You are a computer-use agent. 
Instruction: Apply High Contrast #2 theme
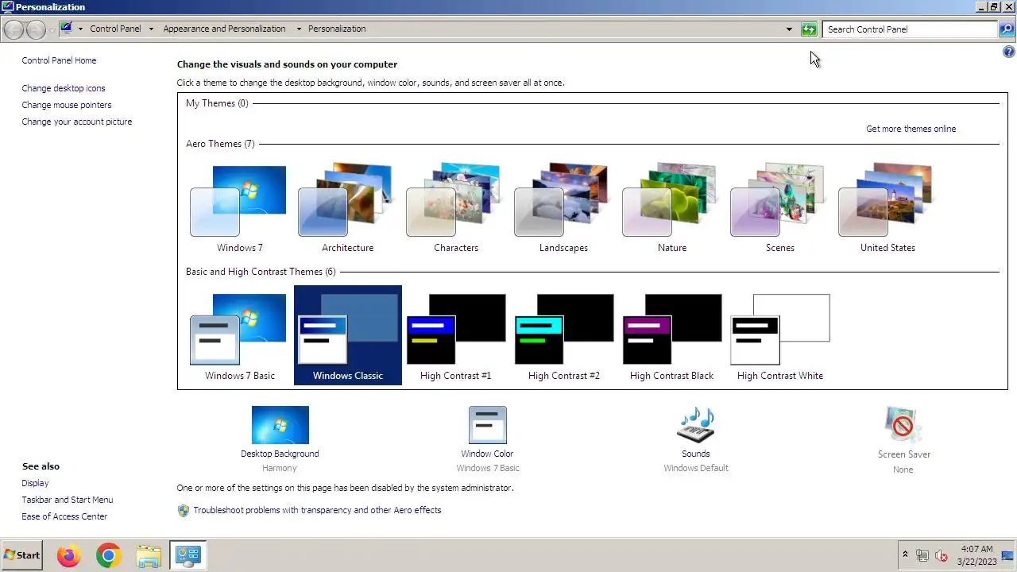[563, 336]
